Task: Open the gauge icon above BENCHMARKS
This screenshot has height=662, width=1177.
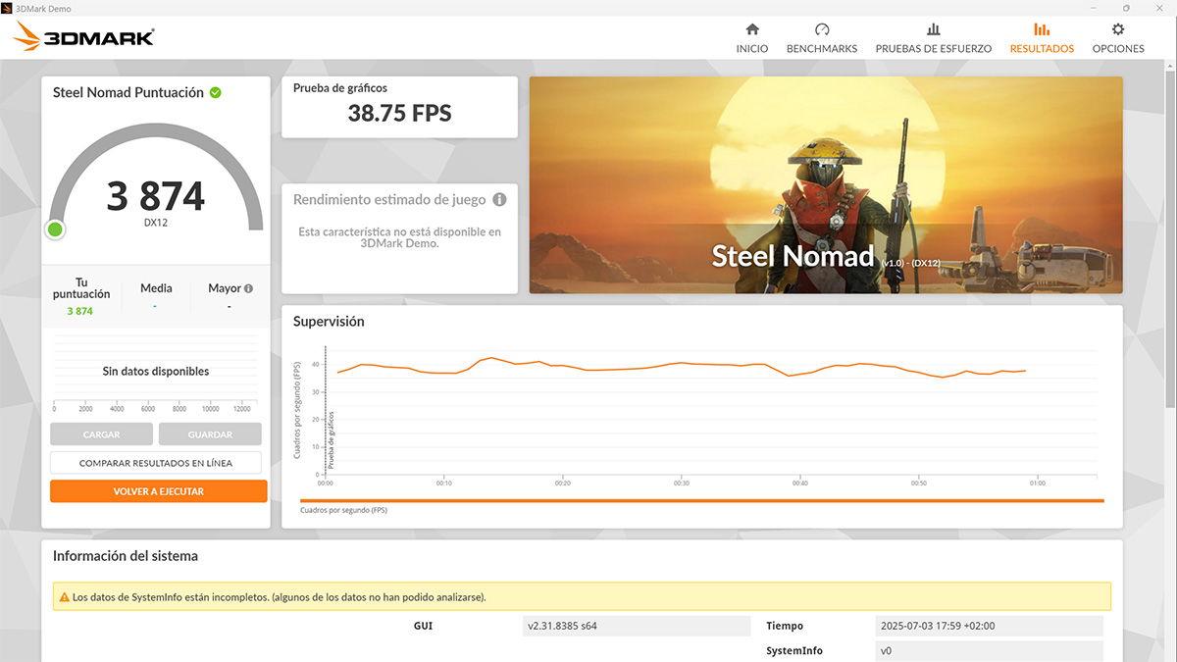Action: [x=822, y=29]
